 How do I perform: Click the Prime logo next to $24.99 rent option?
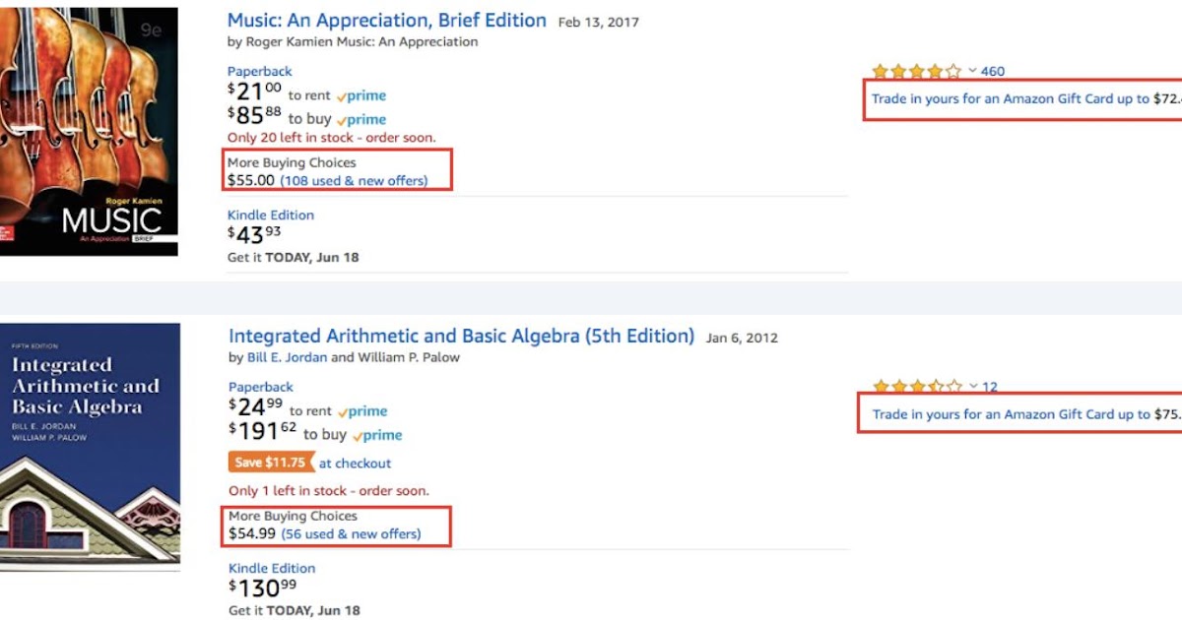click(x=362, y=410)
